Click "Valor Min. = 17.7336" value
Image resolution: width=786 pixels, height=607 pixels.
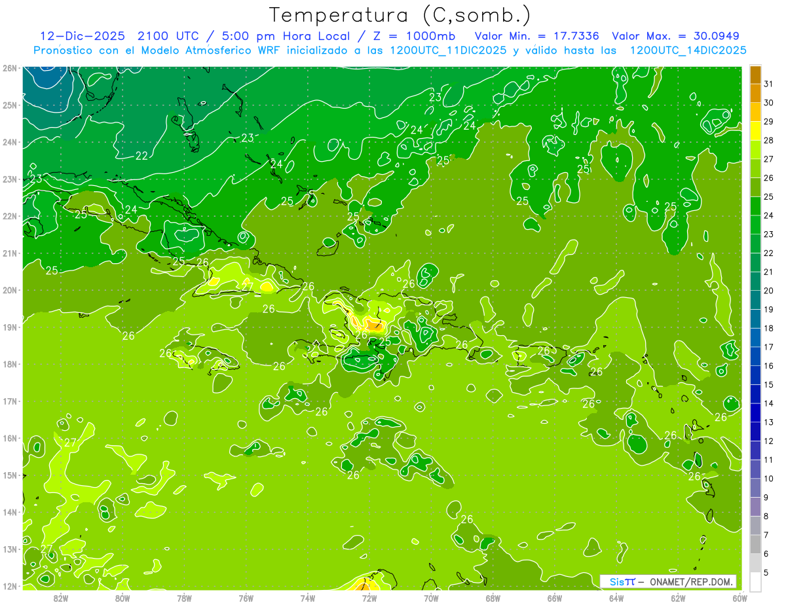tap(537, 36)
